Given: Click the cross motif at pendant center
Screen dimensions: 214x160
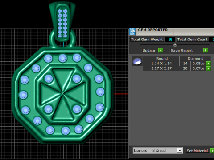Looking at the screenshot, I should coord(63,94).
